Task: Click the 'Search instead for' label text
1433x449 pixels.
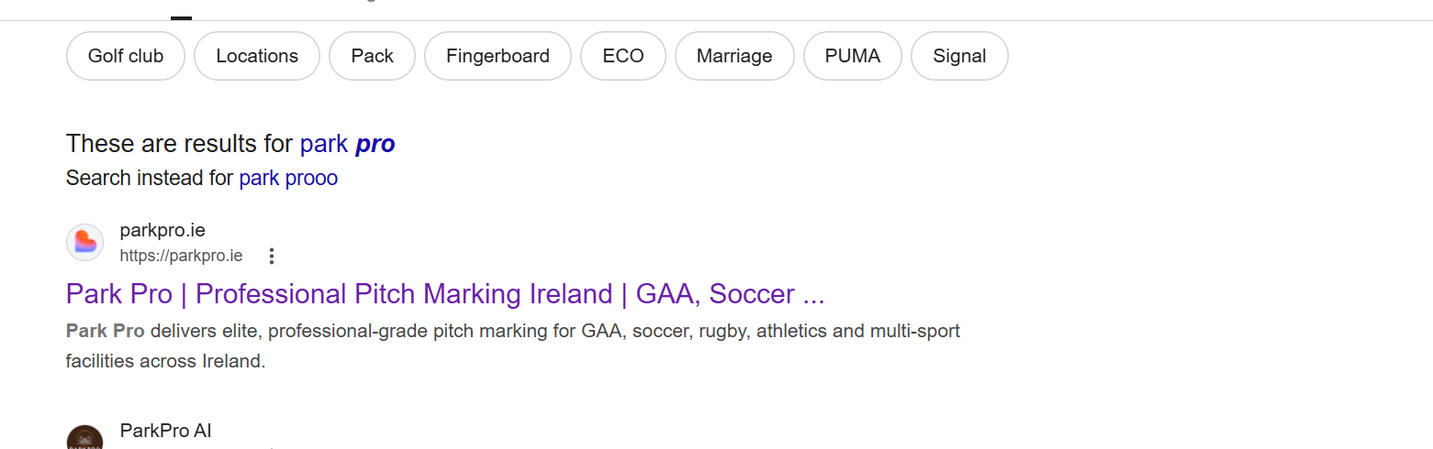Action: pyautogui.click(x=150, y=179)
